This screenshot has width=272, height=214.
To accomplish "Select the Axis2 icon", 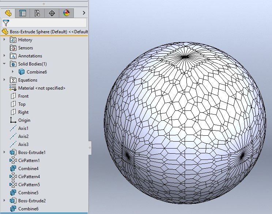I will pyautogui.click(x=13, y=136).
